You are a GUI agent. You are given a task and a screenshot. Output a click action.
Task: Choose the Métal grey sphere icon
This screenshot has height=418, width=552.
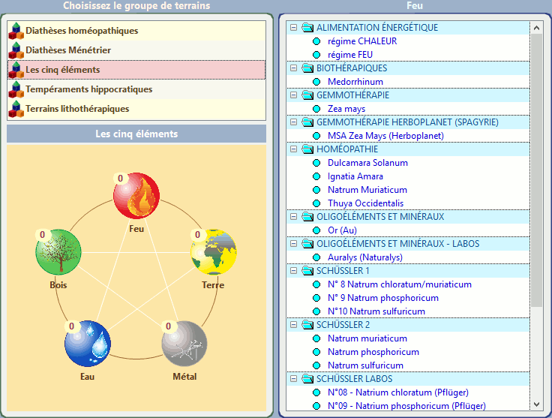point(184,344)
